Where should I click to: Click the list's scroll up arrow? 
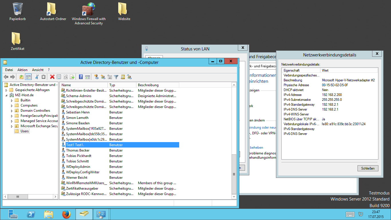(x=234, y=85)
